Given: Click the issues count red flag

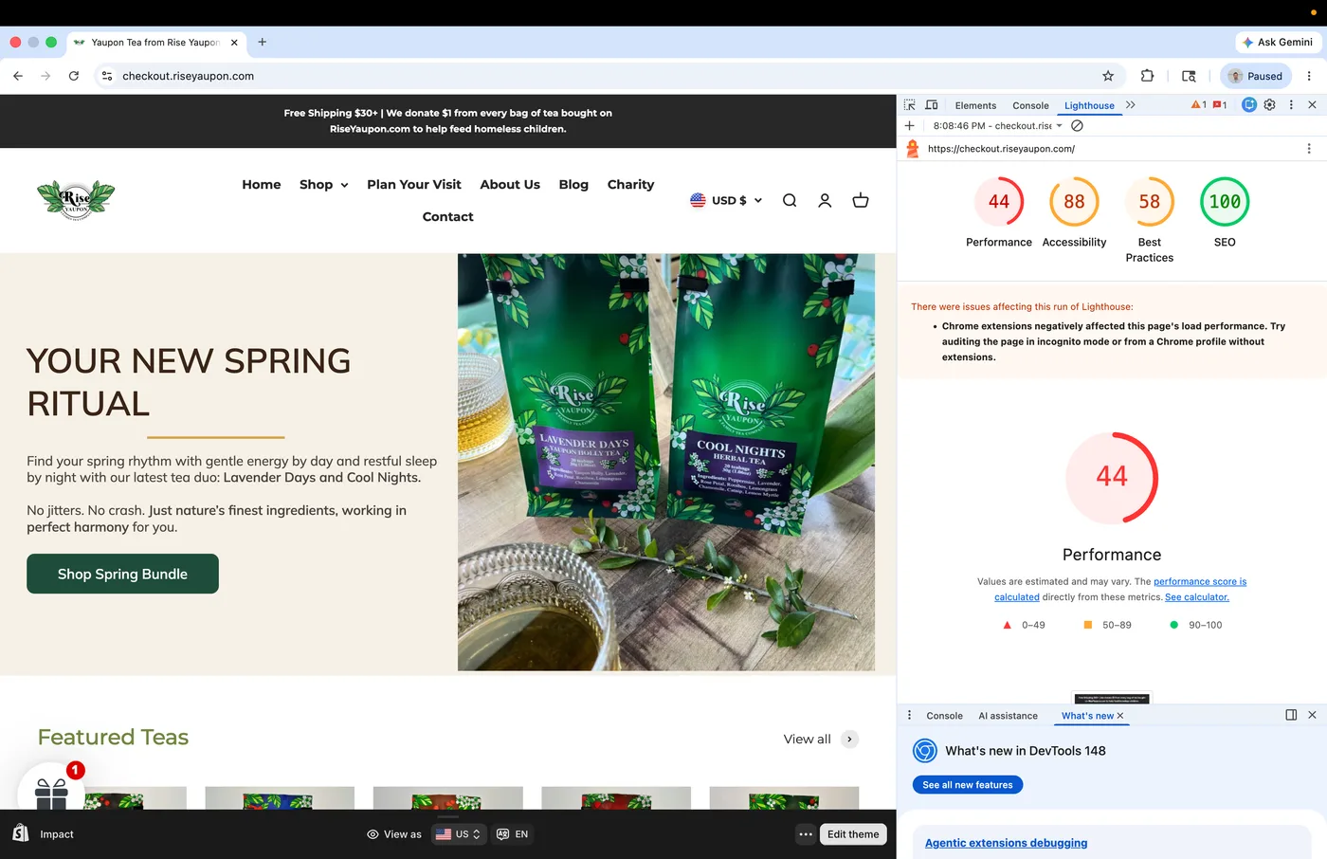Looking at the screenshot, I should 1221,105.
